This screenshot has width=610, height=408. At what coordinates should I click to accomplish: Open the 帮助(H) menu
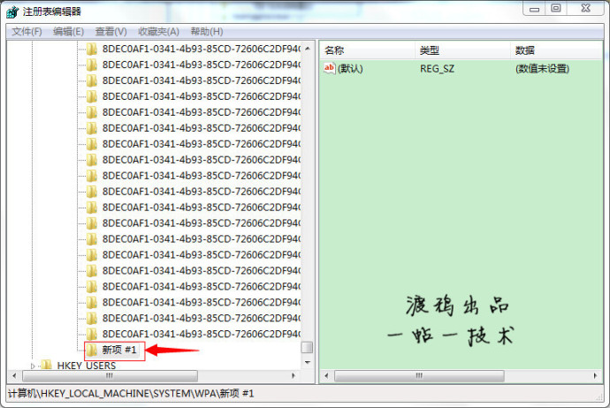point(206,31)
